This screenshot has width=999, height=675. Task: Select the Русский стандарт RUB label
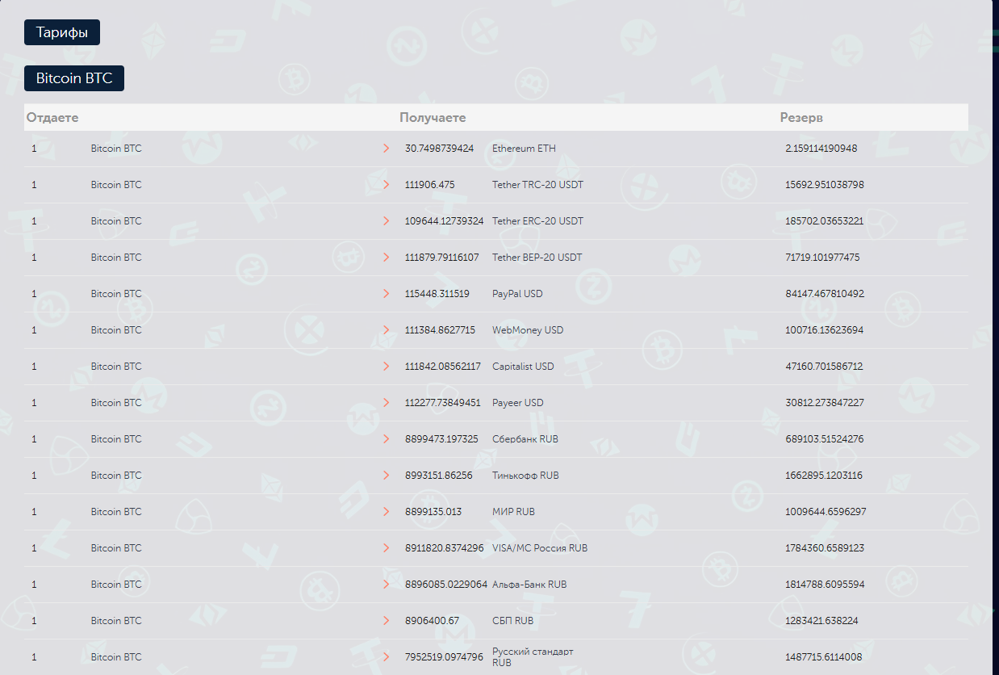(533, 656)
